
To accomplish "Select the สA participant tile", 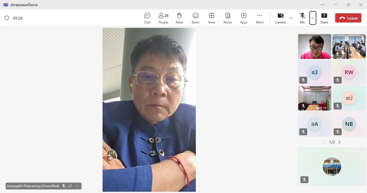I will coord(314,124).
